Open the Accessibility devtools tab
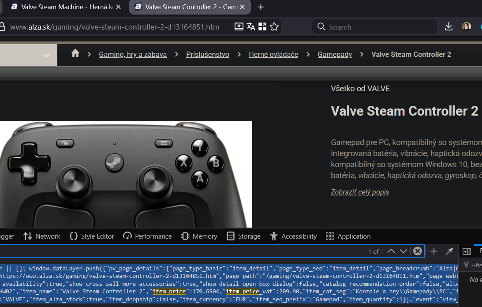The width and height of the screenshot is (482, 307). click(x=294, y=236)
